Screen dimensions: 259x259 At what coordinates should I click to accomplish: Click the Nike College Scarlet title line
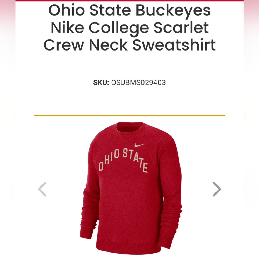[x=129, y=28]
